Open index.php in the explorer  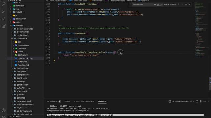[22, 62]
